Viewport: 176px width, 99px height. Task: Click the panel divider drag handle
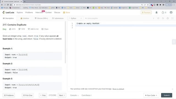coord(67,51)
